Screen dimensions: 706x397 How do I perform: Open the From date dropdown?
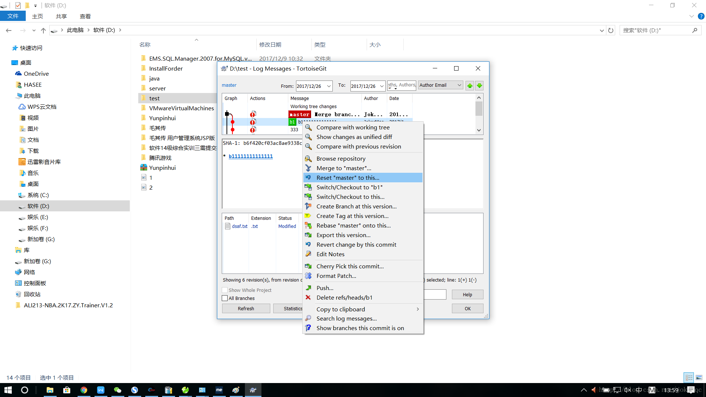[329, 86]
